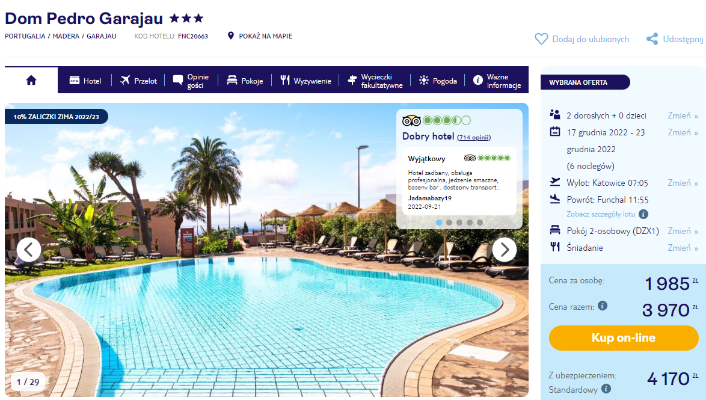706x400 pixels.
Task: Show next photo with right arrow
Action: 505,250
